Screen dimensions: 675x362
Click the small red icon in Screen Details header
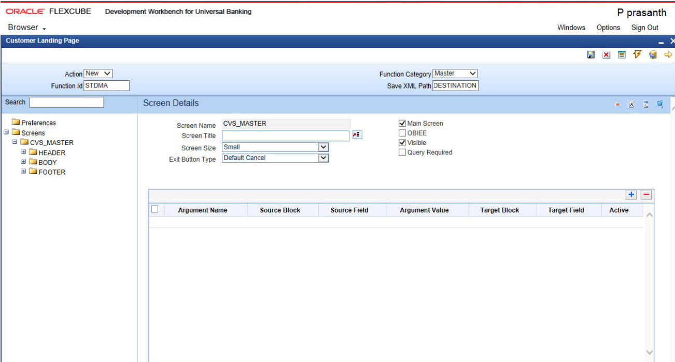617,105
